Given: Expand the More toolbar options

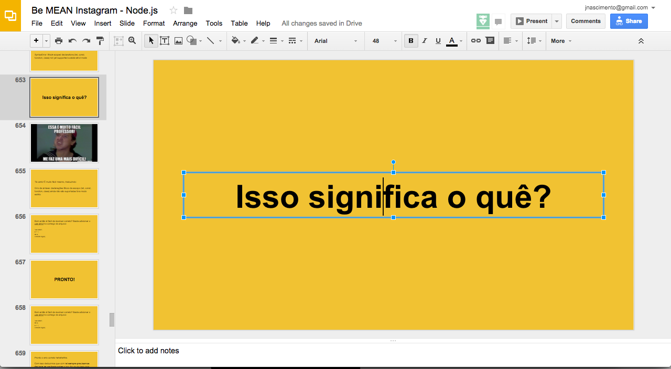Looking at the screenshot, I should [x=561, y=41].
